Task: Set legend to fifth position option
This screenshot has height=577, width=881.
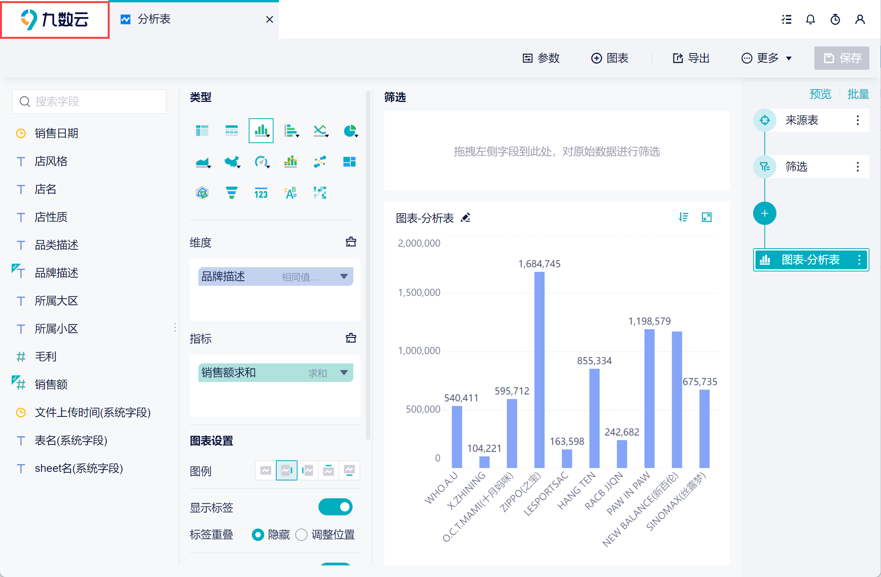Action: click(349, 470)
